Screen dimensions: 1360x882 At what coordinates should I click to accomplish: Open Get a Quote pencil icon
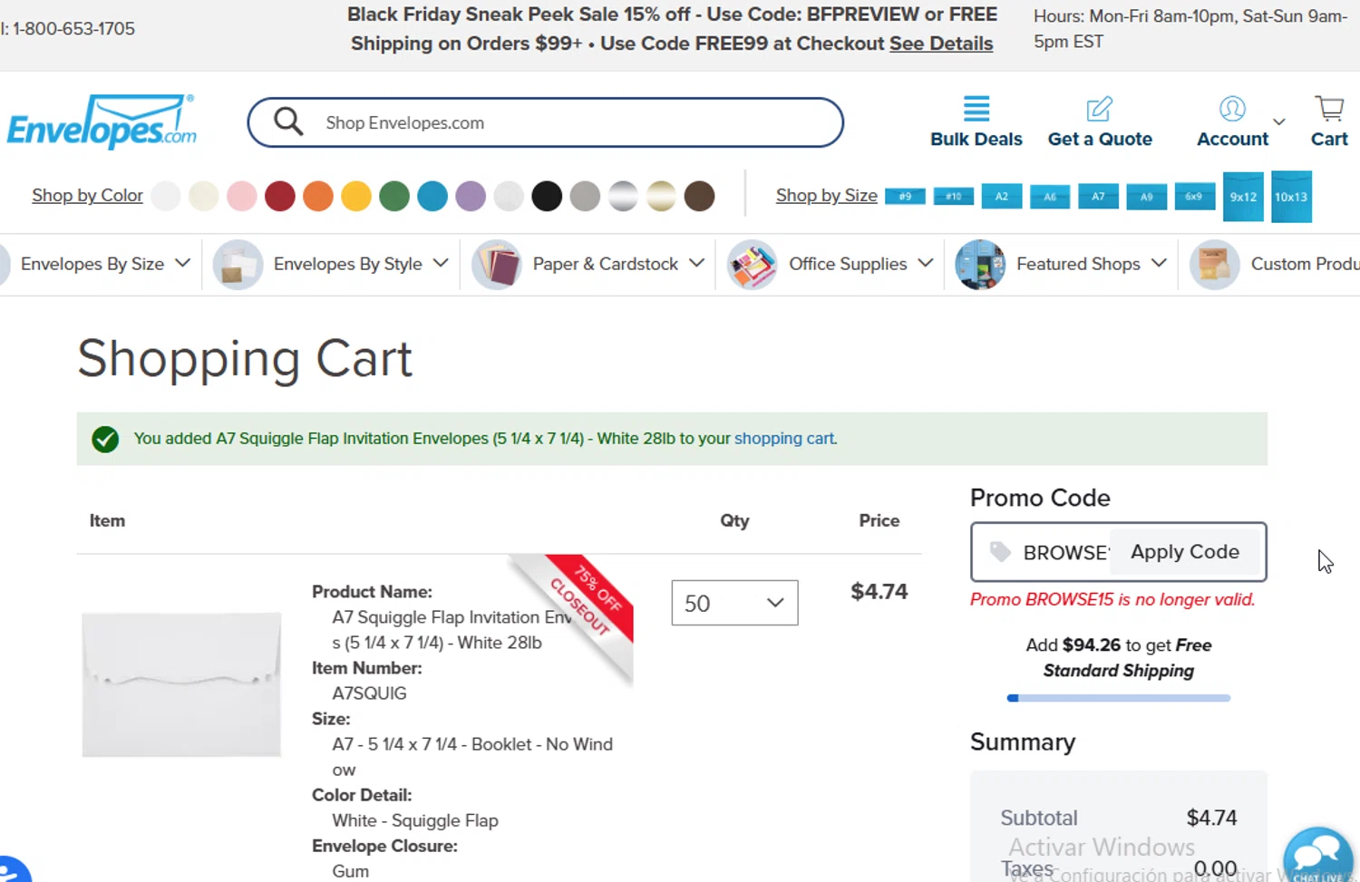1099,110
